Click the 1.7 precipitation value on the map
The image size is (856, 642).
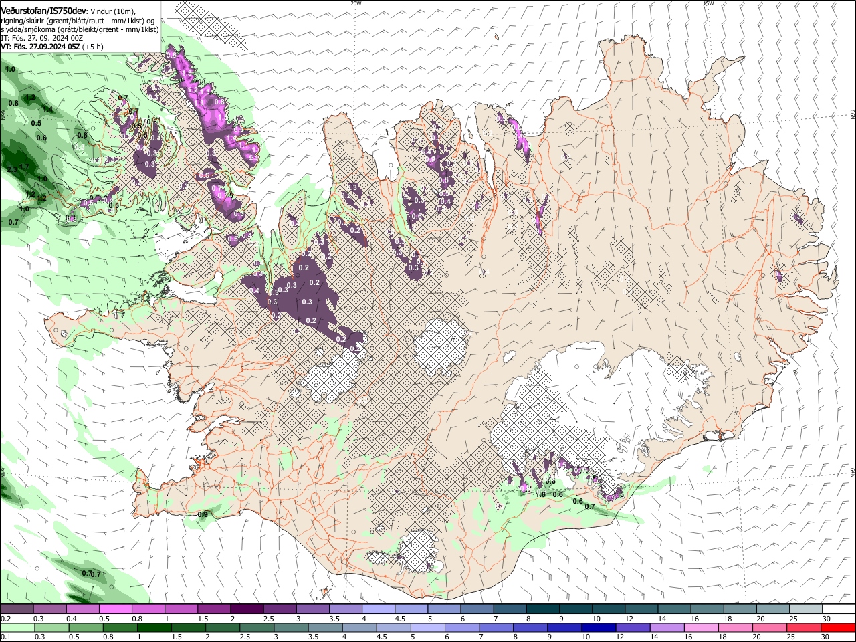pos(25,167)
